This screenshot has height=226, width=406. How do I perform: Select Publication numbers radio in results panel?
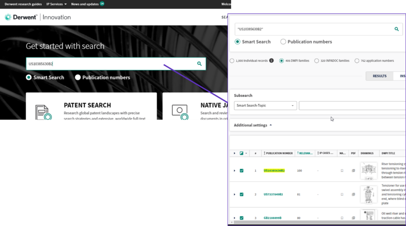(283, 42)
